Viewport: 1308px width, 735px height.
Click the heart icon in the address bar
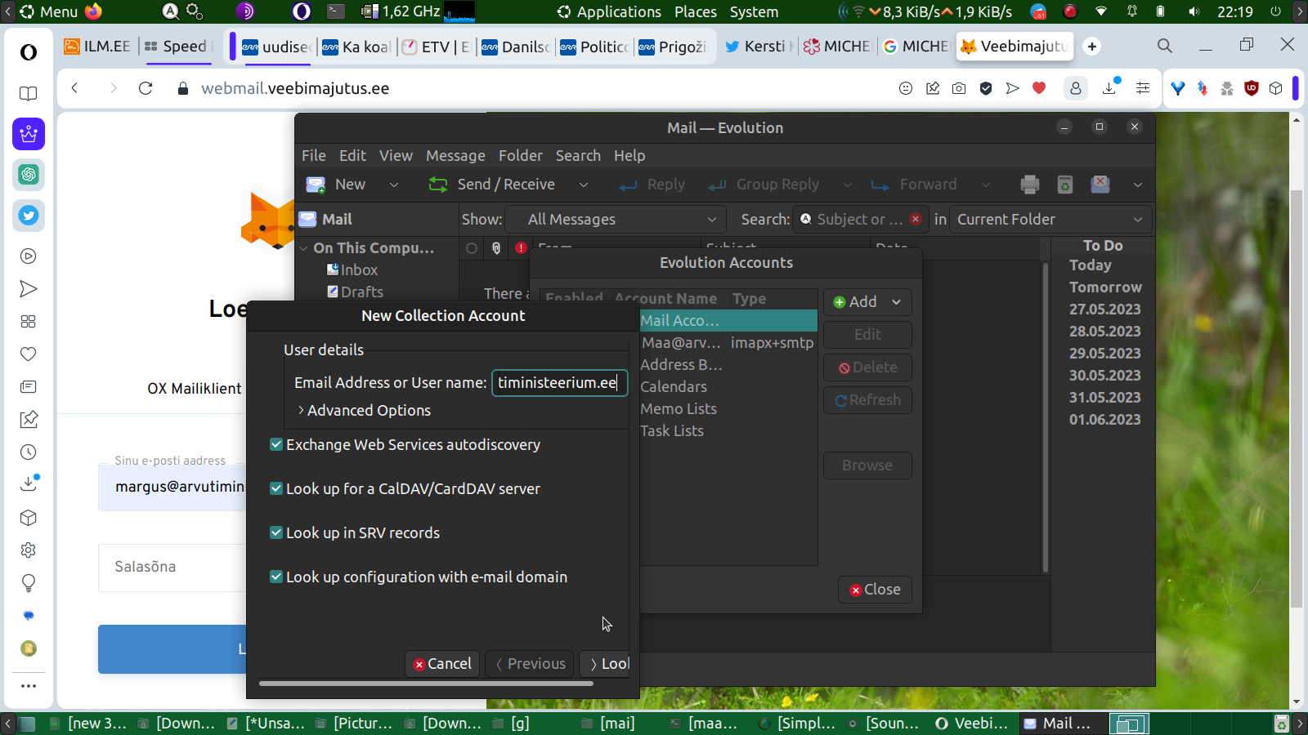coord(1039,88)
